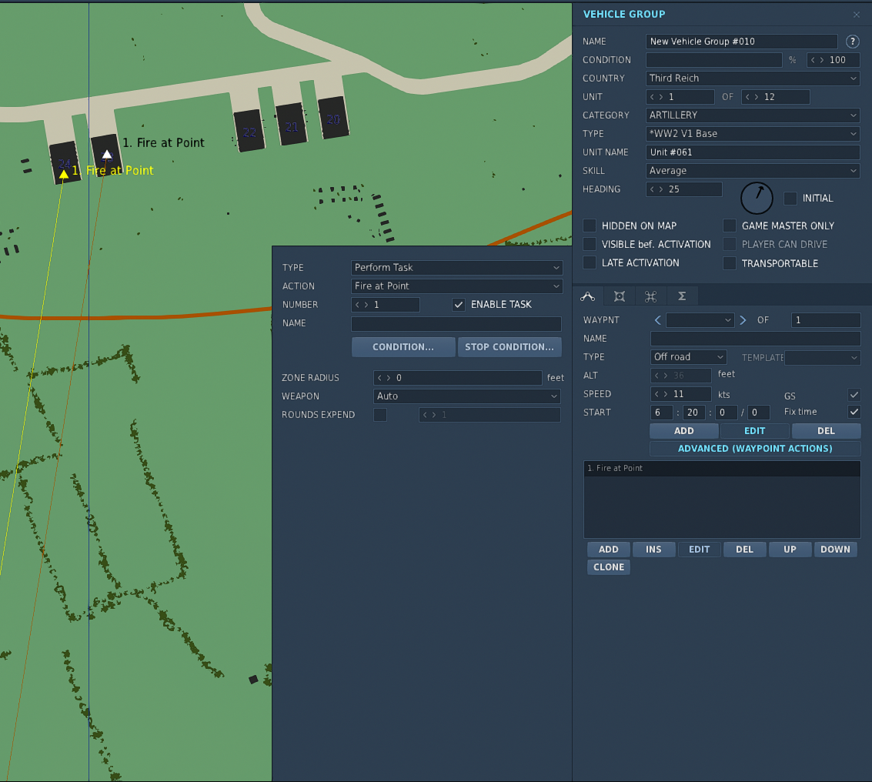
Task: Click the ZONE RADIUS input field
Action: point(458,378)
